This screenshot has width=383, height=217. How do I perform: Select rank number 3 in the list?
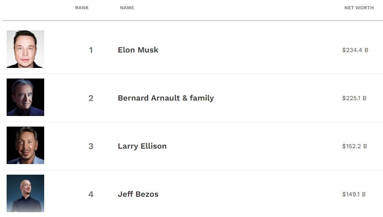pos(91,146)
